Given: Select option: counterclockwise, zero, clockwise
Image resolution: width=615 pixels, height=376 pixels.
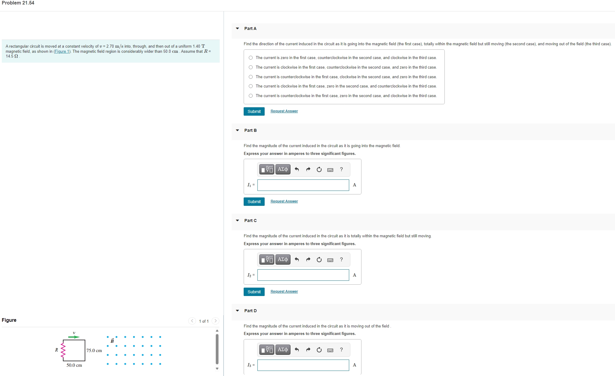Looking at the screenshot, I should click(x=251, y=96).
